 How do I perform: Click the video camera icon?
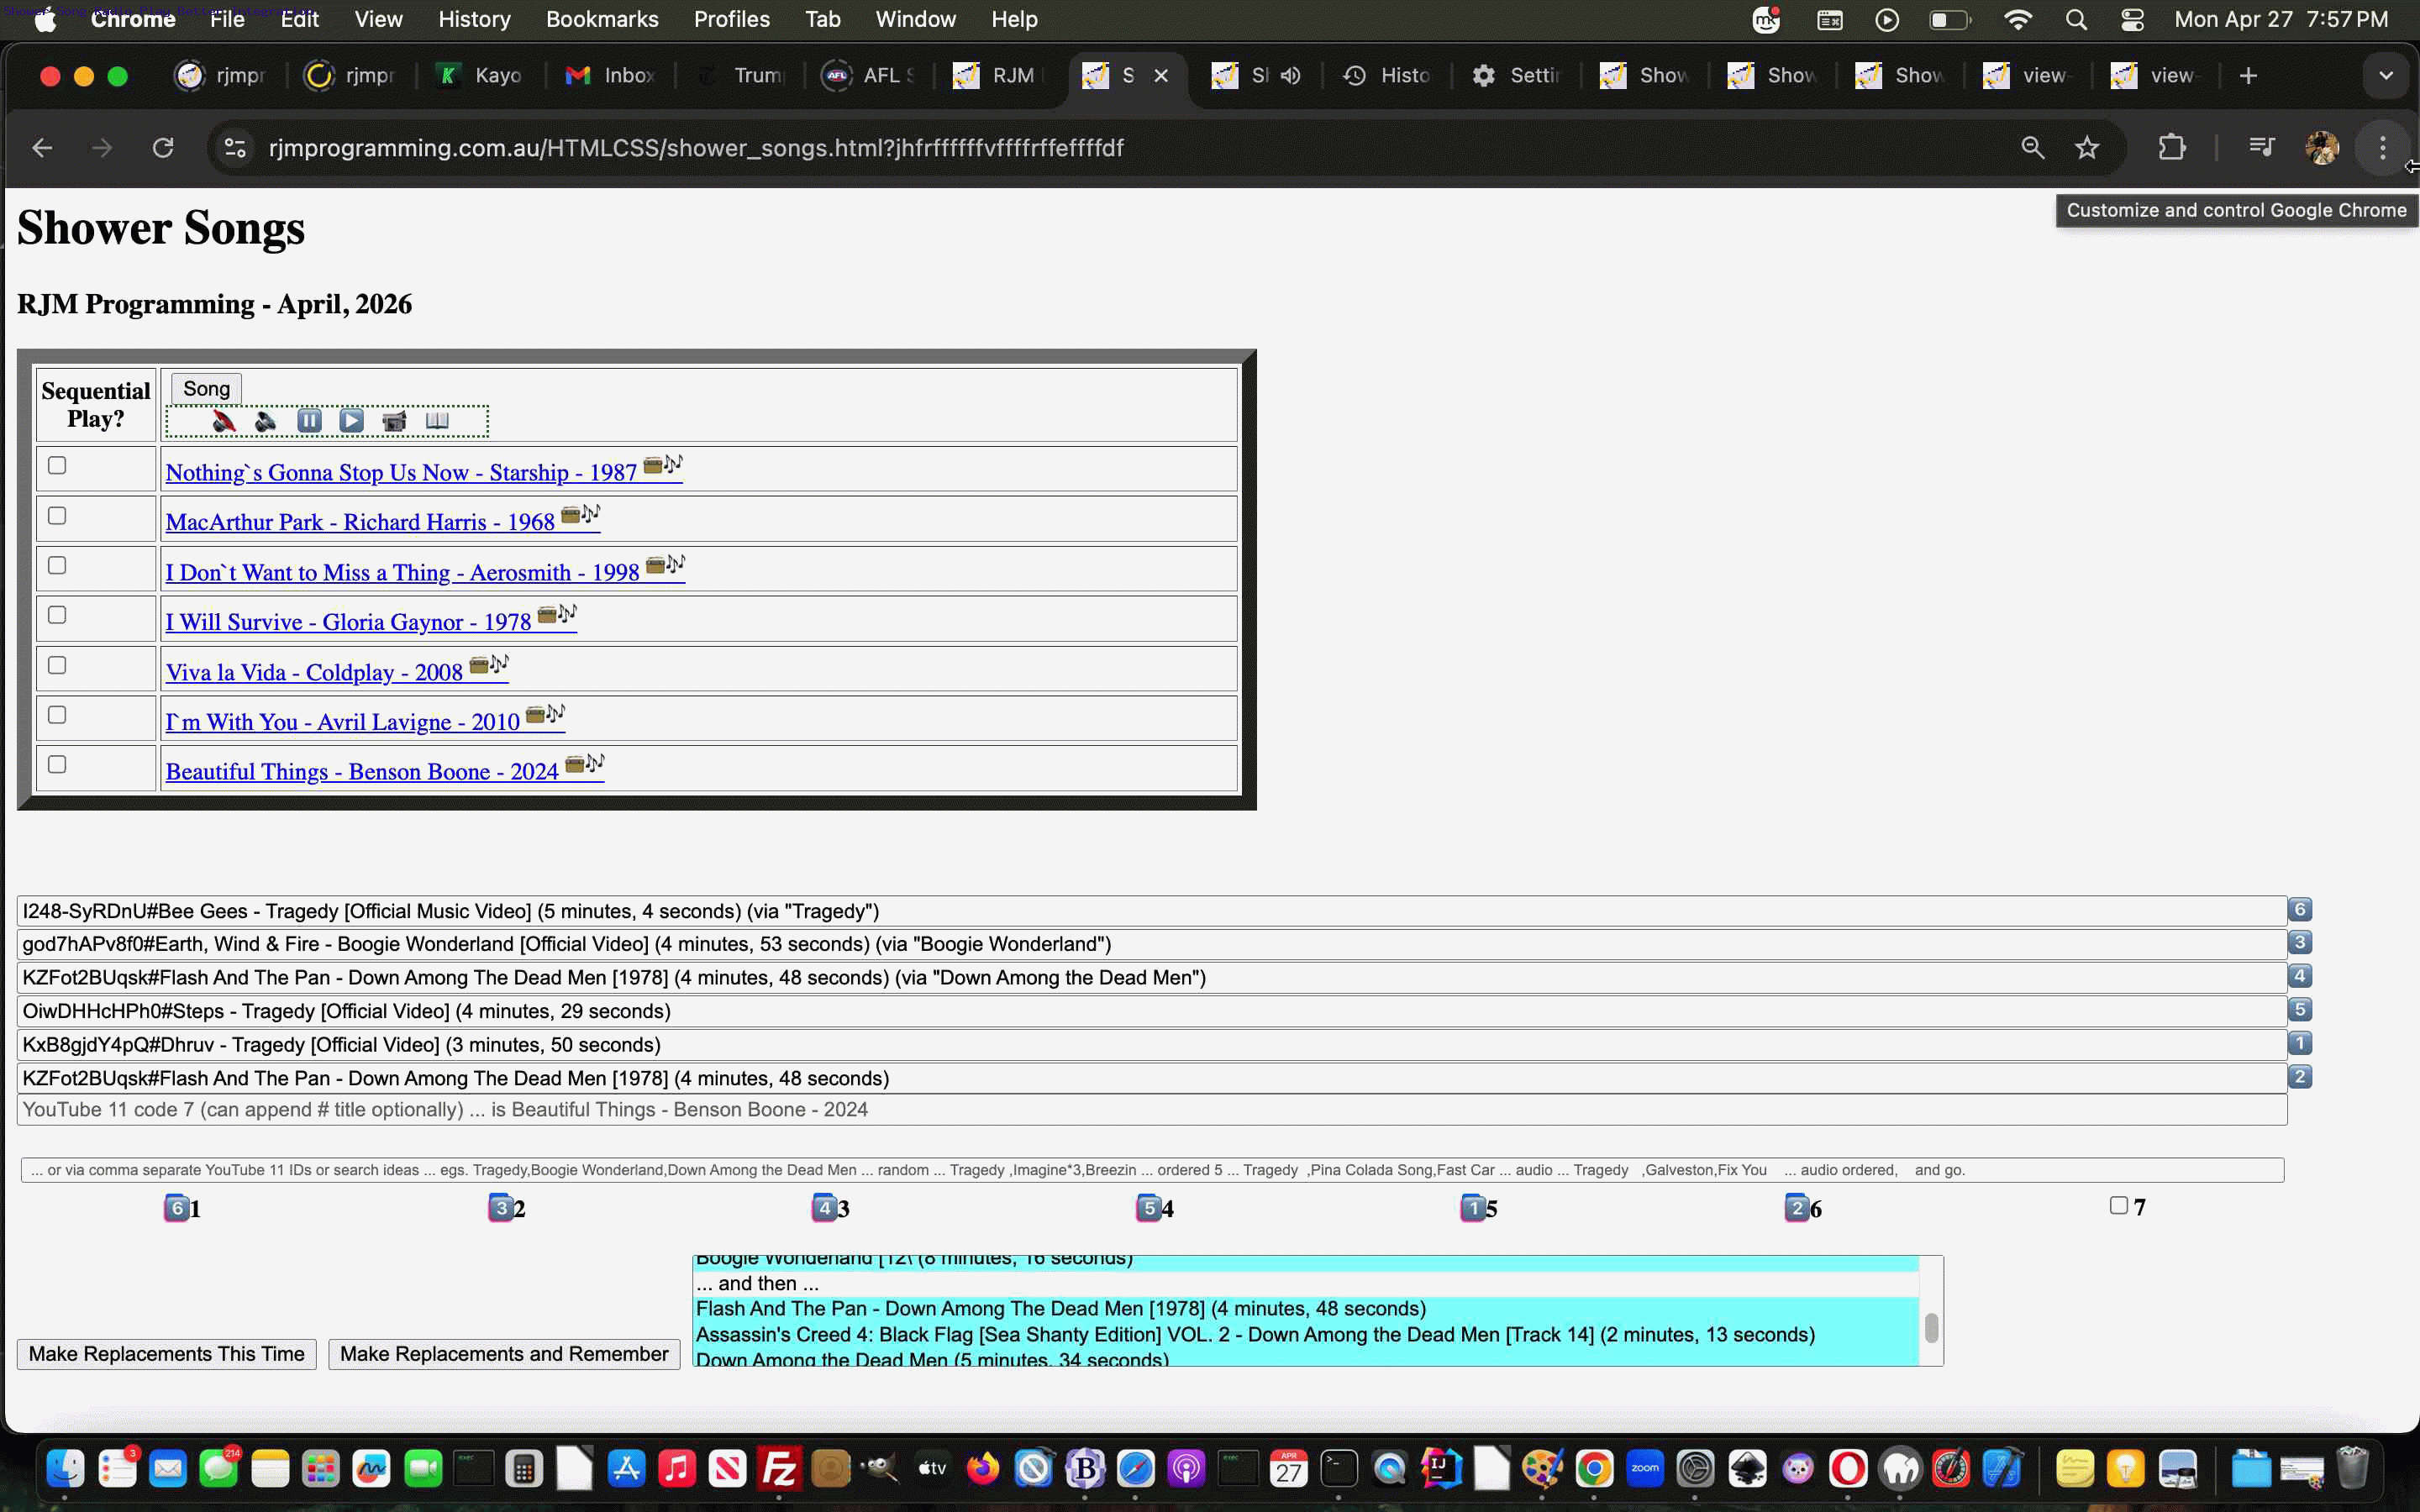pyautogui.click(x=394, y=421)
